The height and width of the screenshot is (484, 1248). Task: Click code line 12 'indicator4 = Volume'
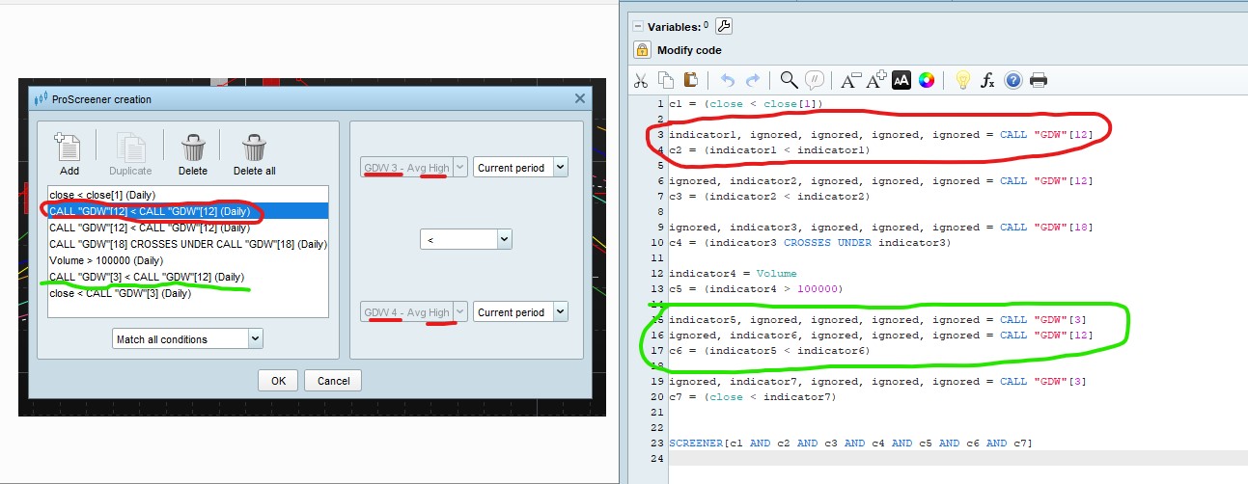(733, 273)
